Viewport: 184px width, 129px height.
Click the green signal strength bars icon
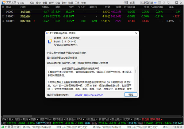pos(3,127)
